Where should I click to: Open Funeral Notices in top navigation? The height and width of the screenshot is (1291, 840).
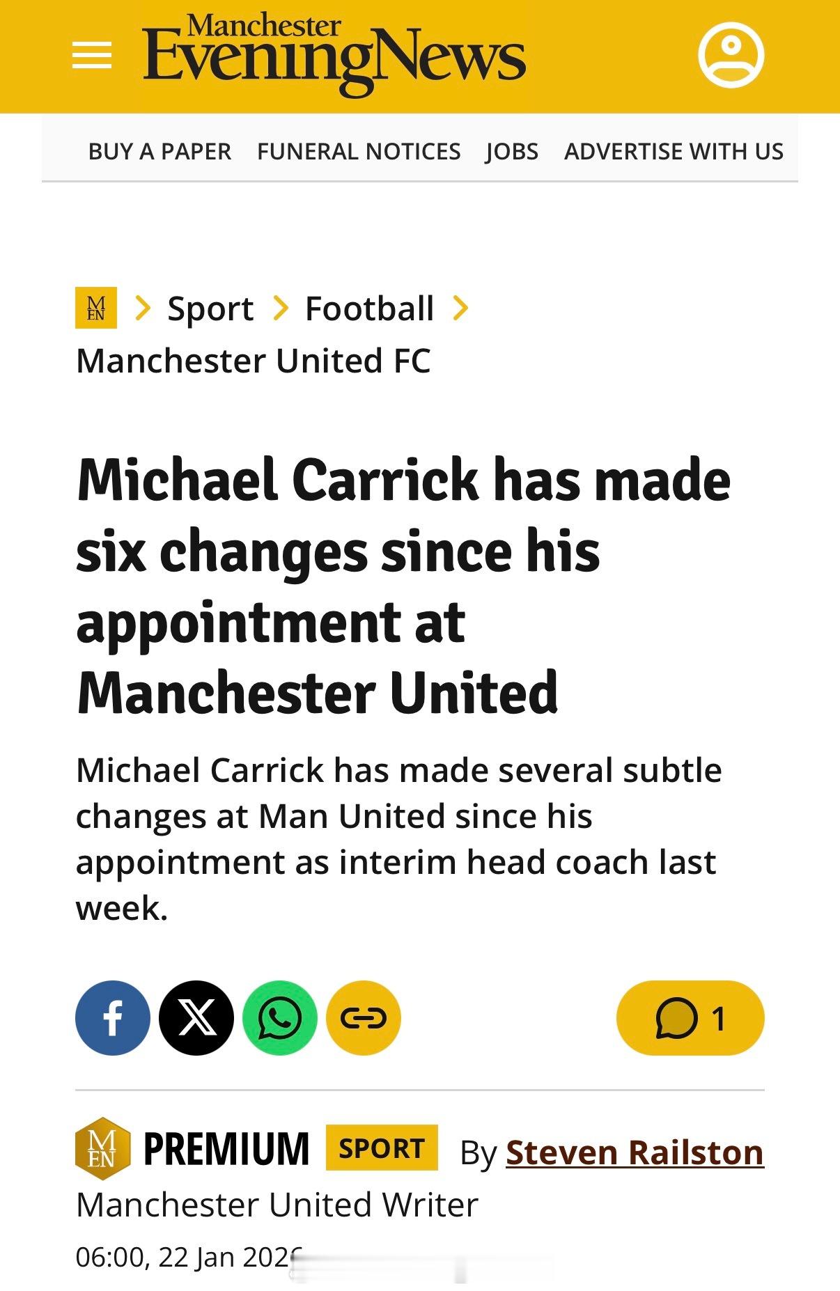coord(359,151)
